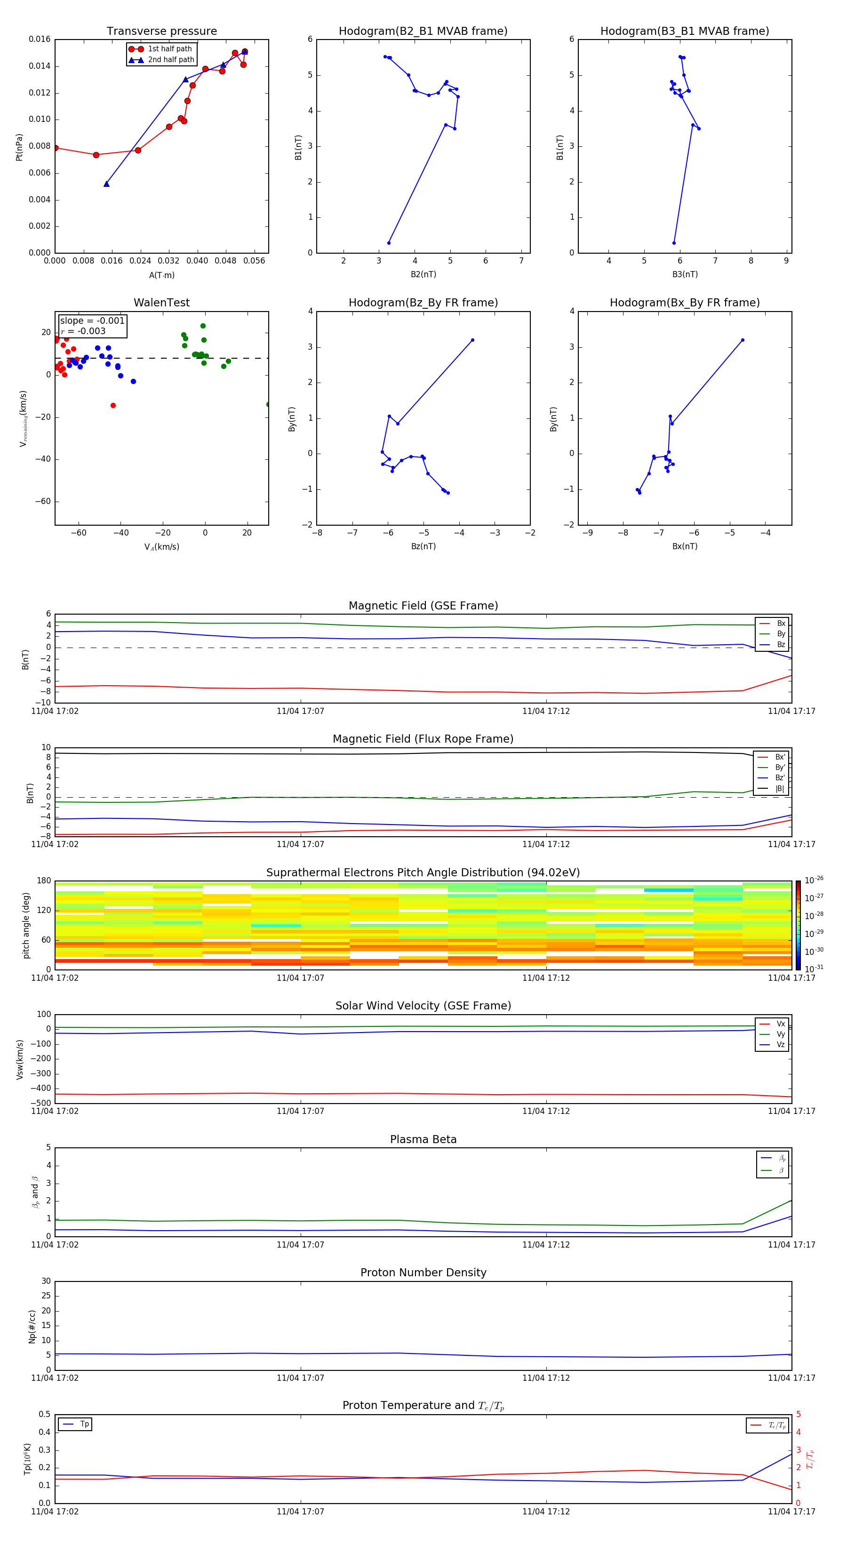Click the 'Tp(10^6K)' y-axis label
This screenshot has width=847, height=1553.
27,1459
